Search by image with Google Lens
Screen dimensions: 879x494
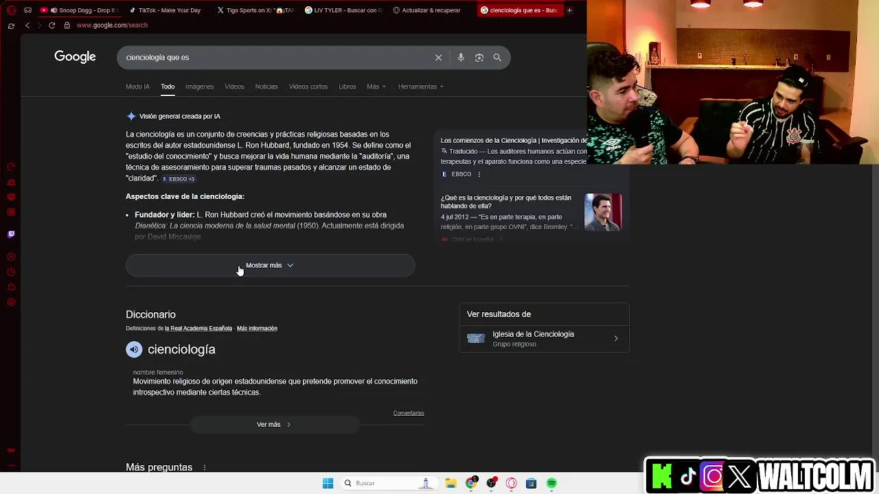tap(479, 58)
